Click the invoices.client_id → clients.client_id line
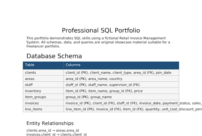202x136 pixels. click(56, 135)
